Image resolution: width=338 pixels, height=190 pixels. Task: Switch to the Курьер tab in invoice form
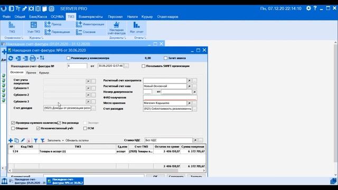click(x=44, y=73)
